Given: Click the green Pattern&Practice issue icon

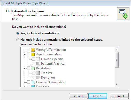Looking at the screenshot, I should 38,64.
